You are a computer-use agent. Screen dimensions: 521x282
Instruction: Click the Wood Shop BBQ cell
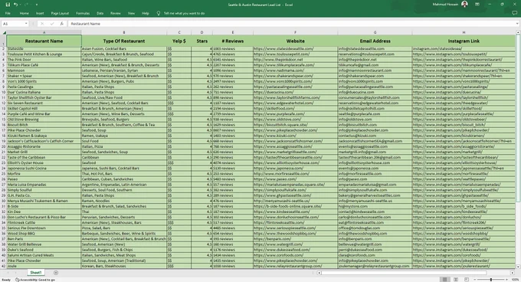click(x=44, y=234)
